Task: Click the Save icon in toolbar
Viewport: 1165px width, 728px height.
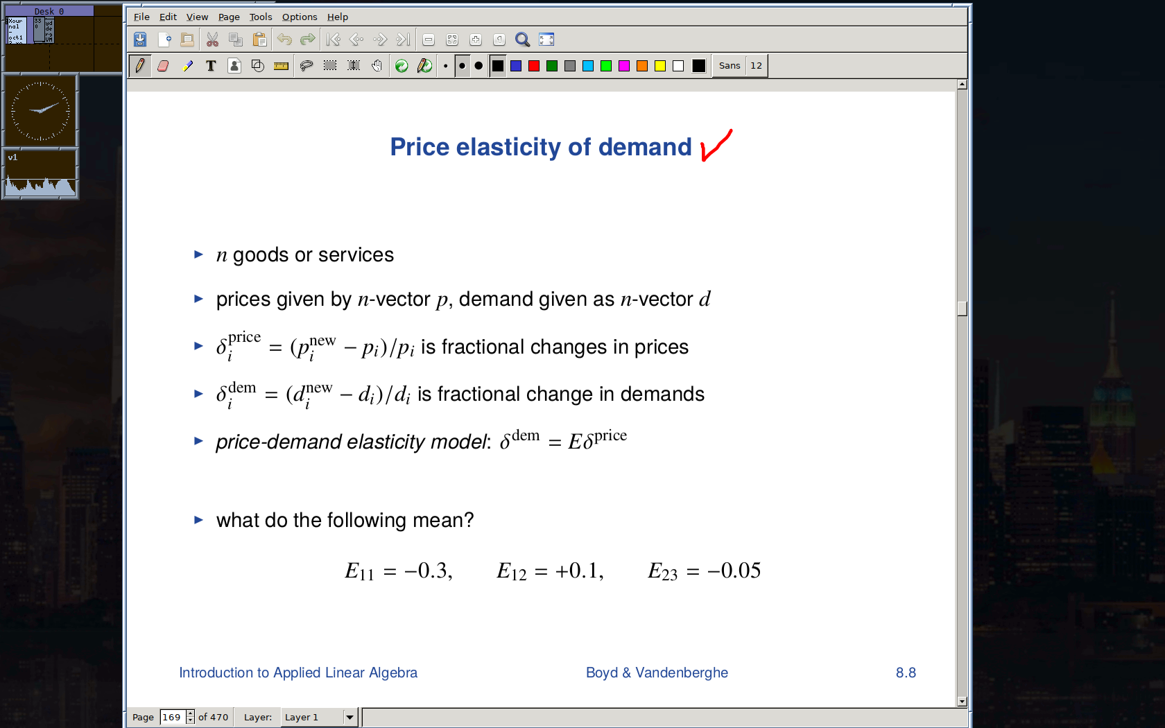Action: 140,40
